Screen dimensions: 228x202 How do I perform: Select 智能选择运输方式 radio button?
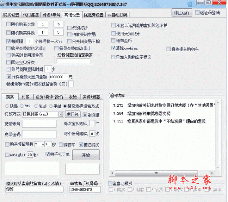tap(65, 106)
